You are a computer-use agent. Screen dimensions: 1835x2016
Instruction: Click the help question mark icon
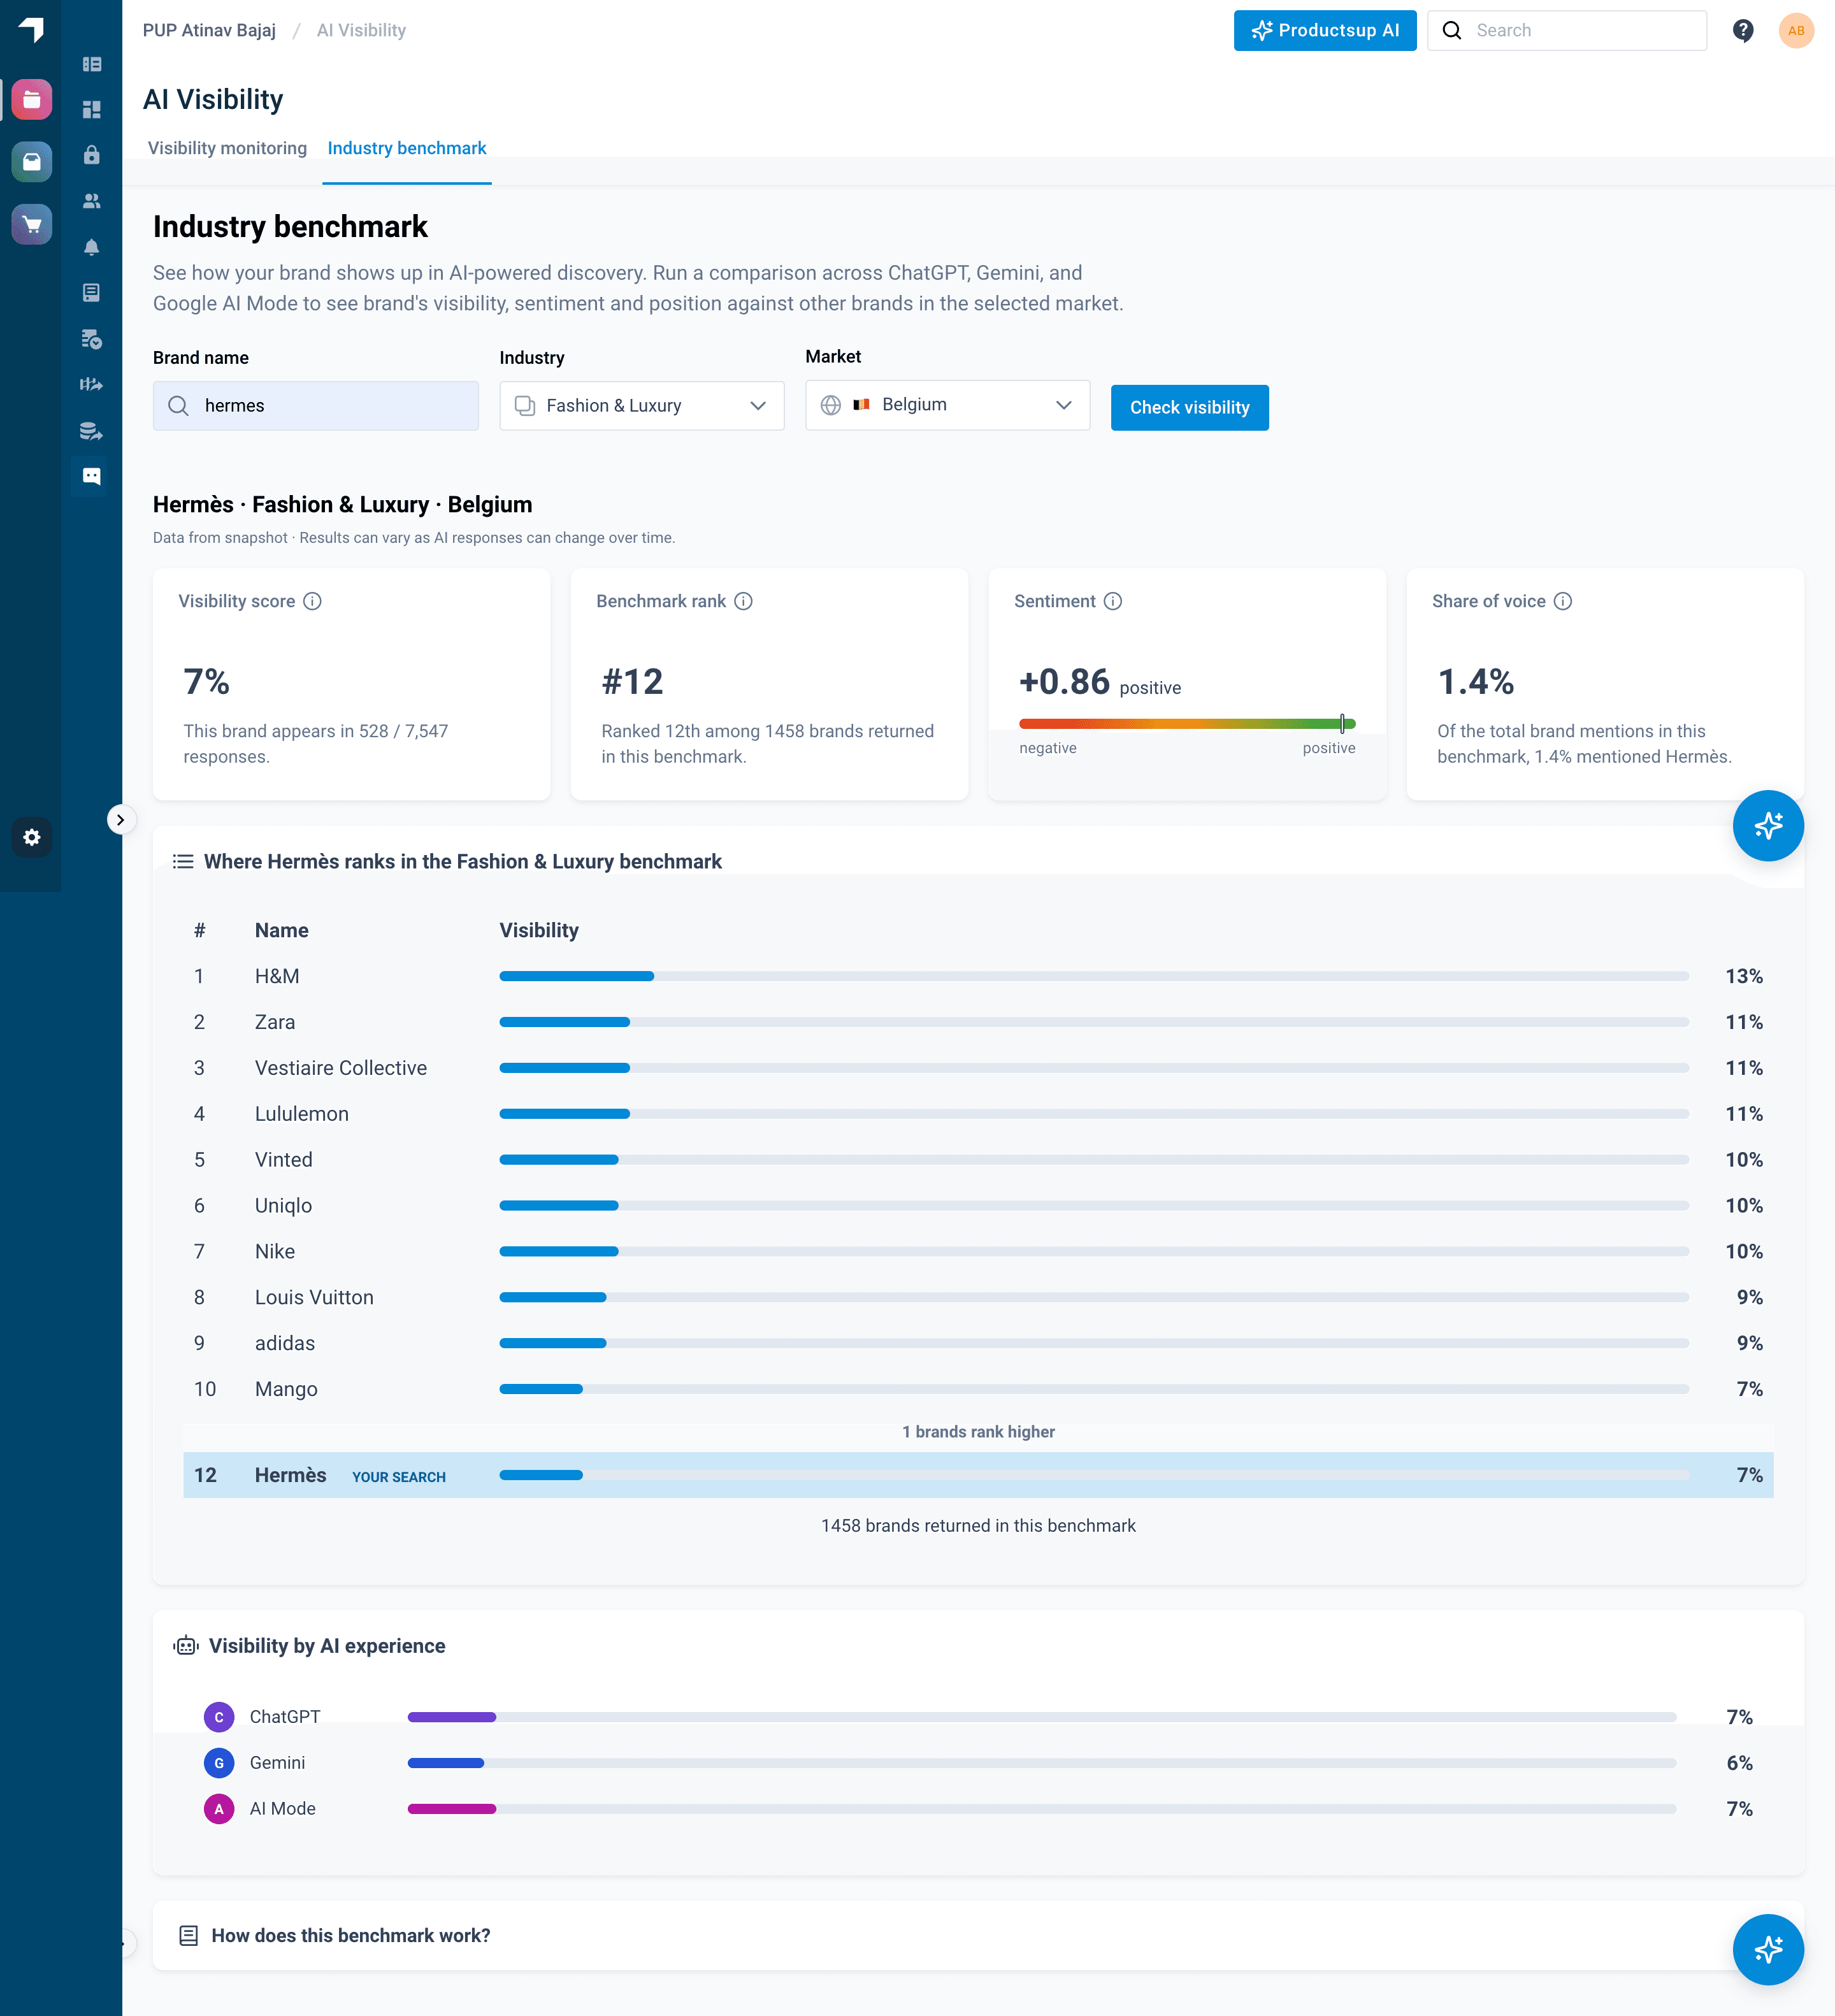[x=1743, y=31]
